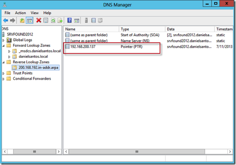Open the File menu

(x=7, y=13)
